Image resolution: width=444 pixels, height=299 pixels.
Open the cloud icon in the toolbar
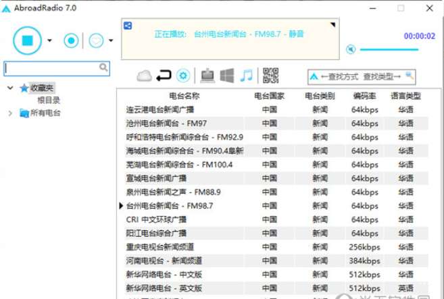coord(144,76)
